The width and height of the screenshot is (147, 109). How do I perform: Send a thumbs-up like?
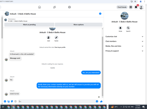[101, 101]
